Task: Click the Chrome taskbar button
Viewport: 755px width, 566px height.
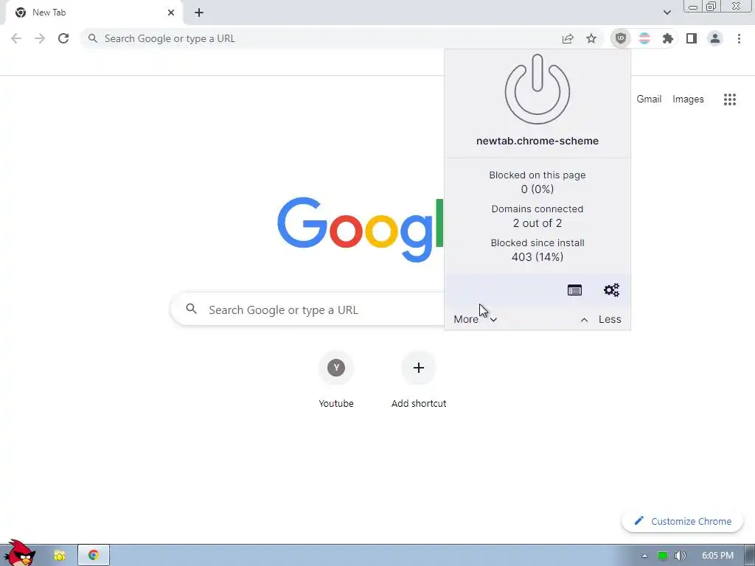Action: pos(94,556)
